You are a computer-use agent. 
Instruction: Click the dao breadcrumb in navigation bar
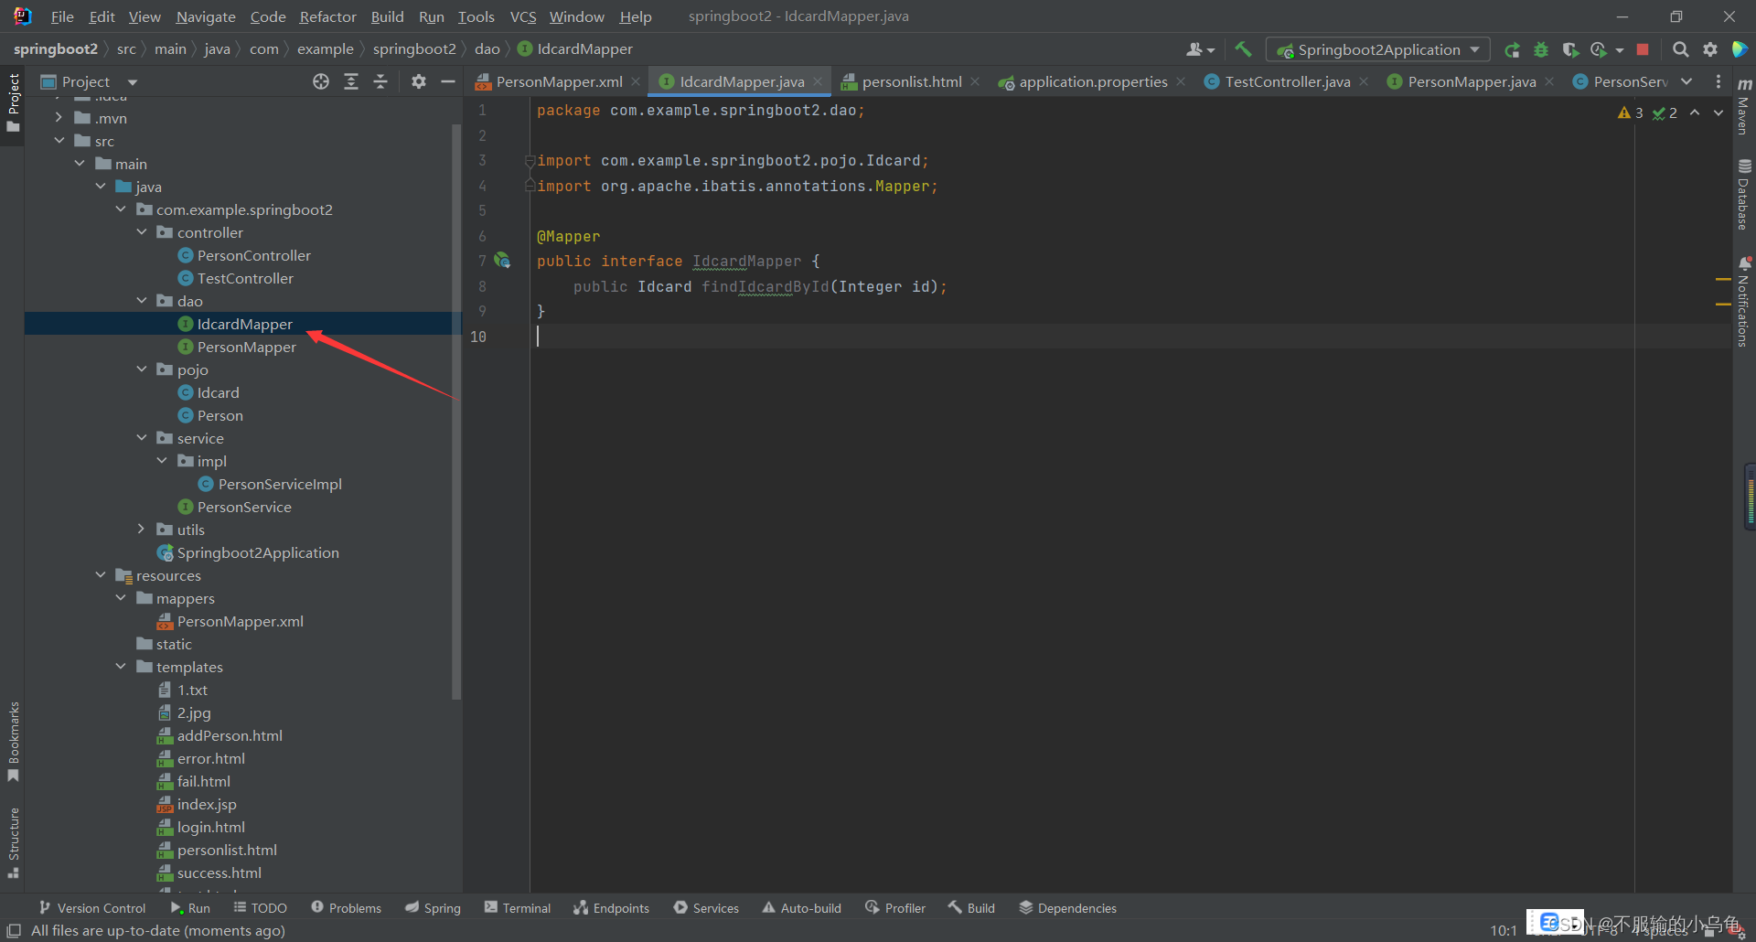487,48
